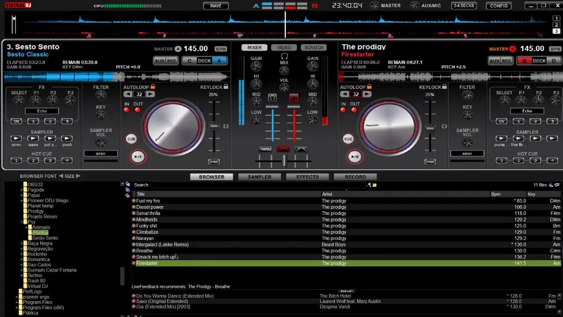Assign left deck to DECK A
The image size is (563, 317).
[x=219, y=61]
